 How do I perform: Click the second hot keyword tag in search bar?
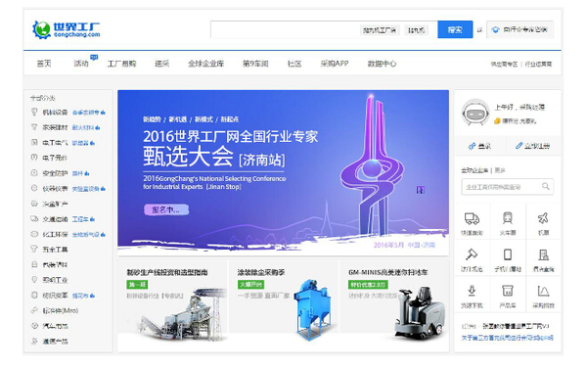pos(417,30)
